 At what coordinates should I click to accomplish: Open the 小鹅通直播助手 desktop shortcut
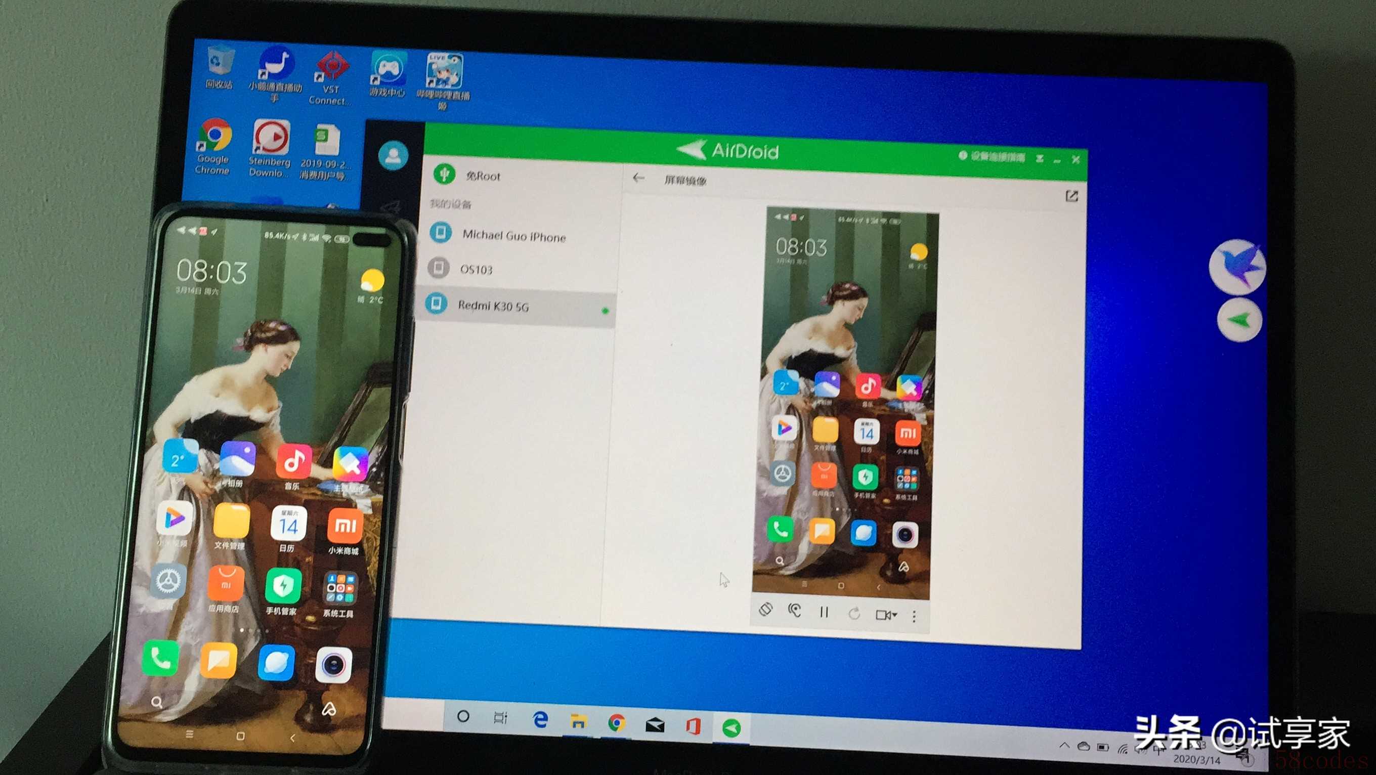pyautogui.click(x=276, y=74)
